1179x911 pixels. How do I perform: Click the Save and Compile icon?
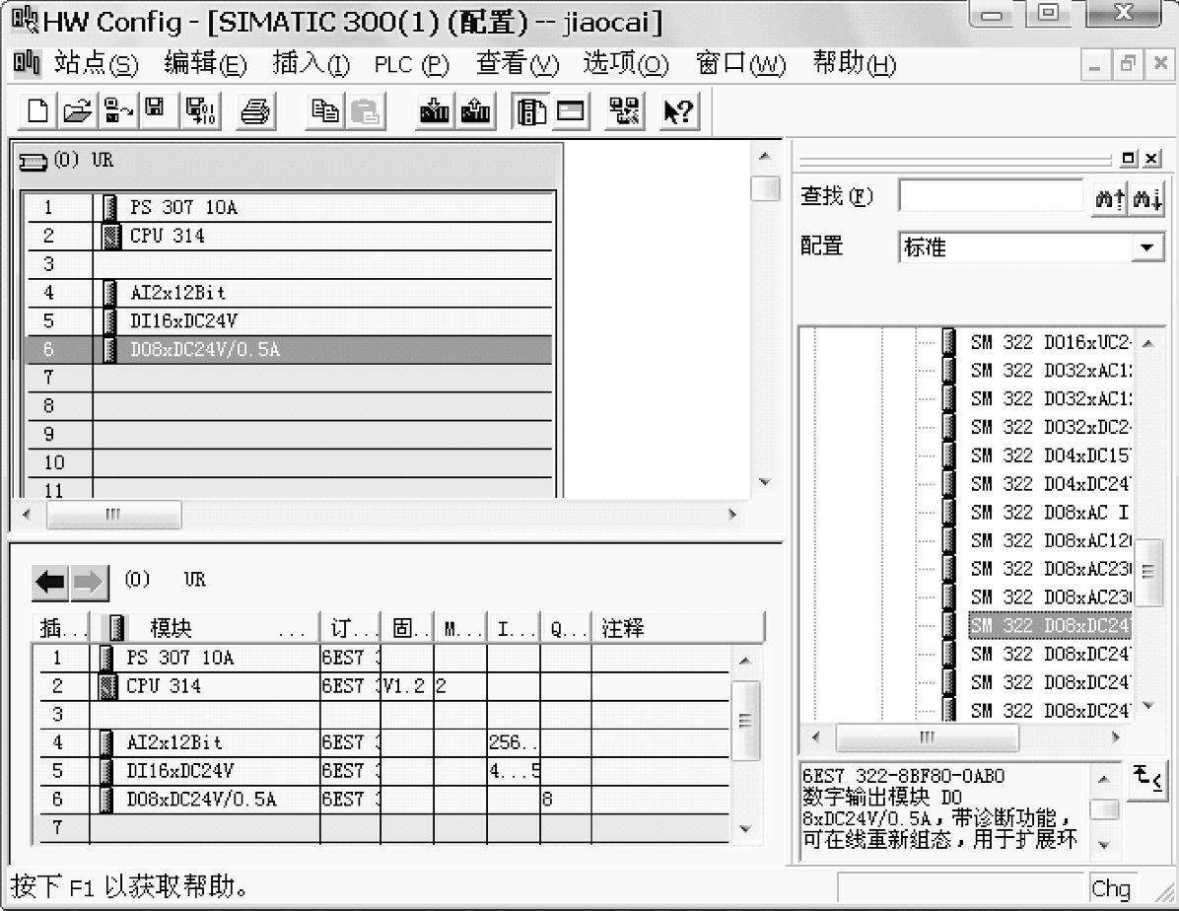[x=200, y=110]
